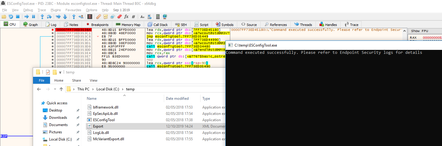
Task: Open the Share ribbon tab in Explorer
Action: coord(76,80)
